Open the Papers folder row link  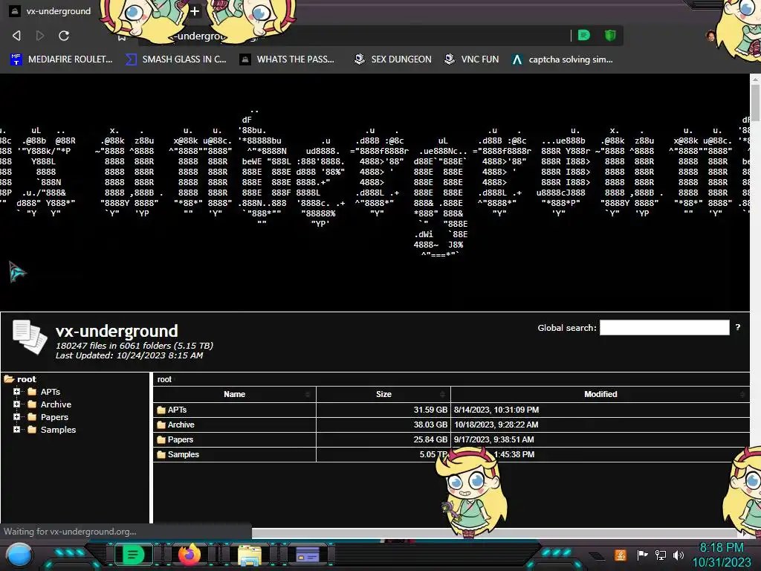coord(181,439)
